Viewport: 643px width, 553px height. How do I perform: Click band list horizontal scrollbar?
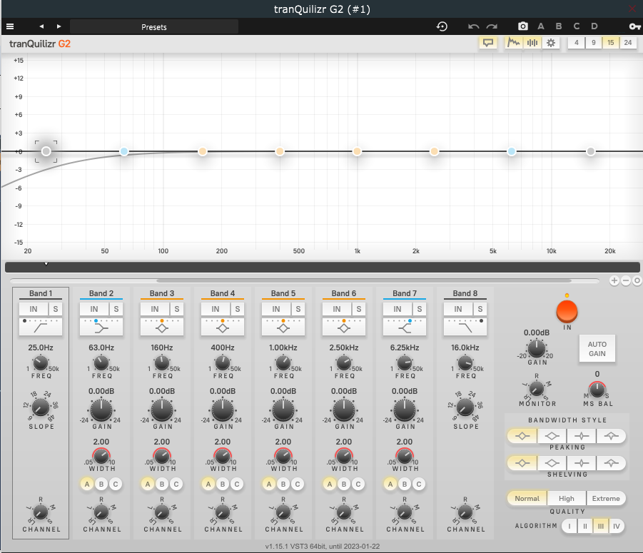[364, 281]
